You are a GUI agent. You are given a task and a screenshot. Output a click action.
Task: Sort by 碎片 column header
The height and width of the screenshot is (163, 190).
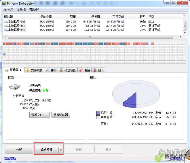136,17
